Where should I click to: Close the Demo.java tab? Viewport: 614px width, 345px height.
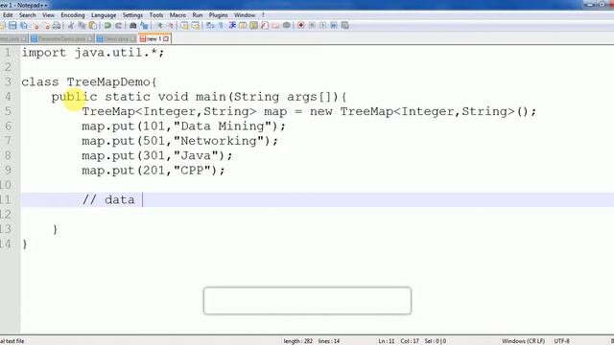pos(132,39)
